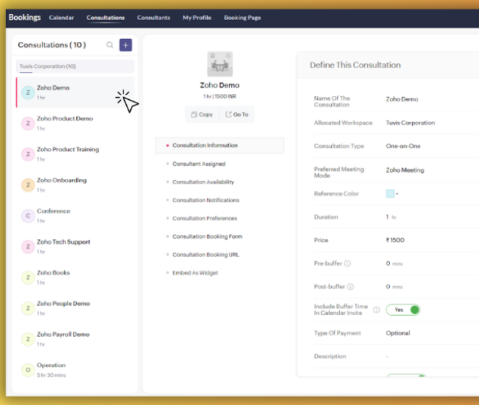Image resolution: width=479 pixels, height=405 pixels.
Task: Select Zoho People Demo consultation
Action: (x=75, y=308)
